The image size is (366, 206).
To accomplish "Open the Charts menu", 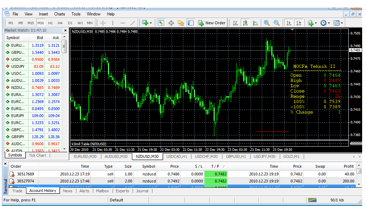I will (x=59, y=14).
